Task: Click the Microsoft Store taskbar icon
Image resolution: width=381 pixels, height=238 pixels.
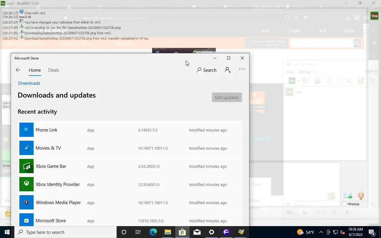Action: (182, 232)
